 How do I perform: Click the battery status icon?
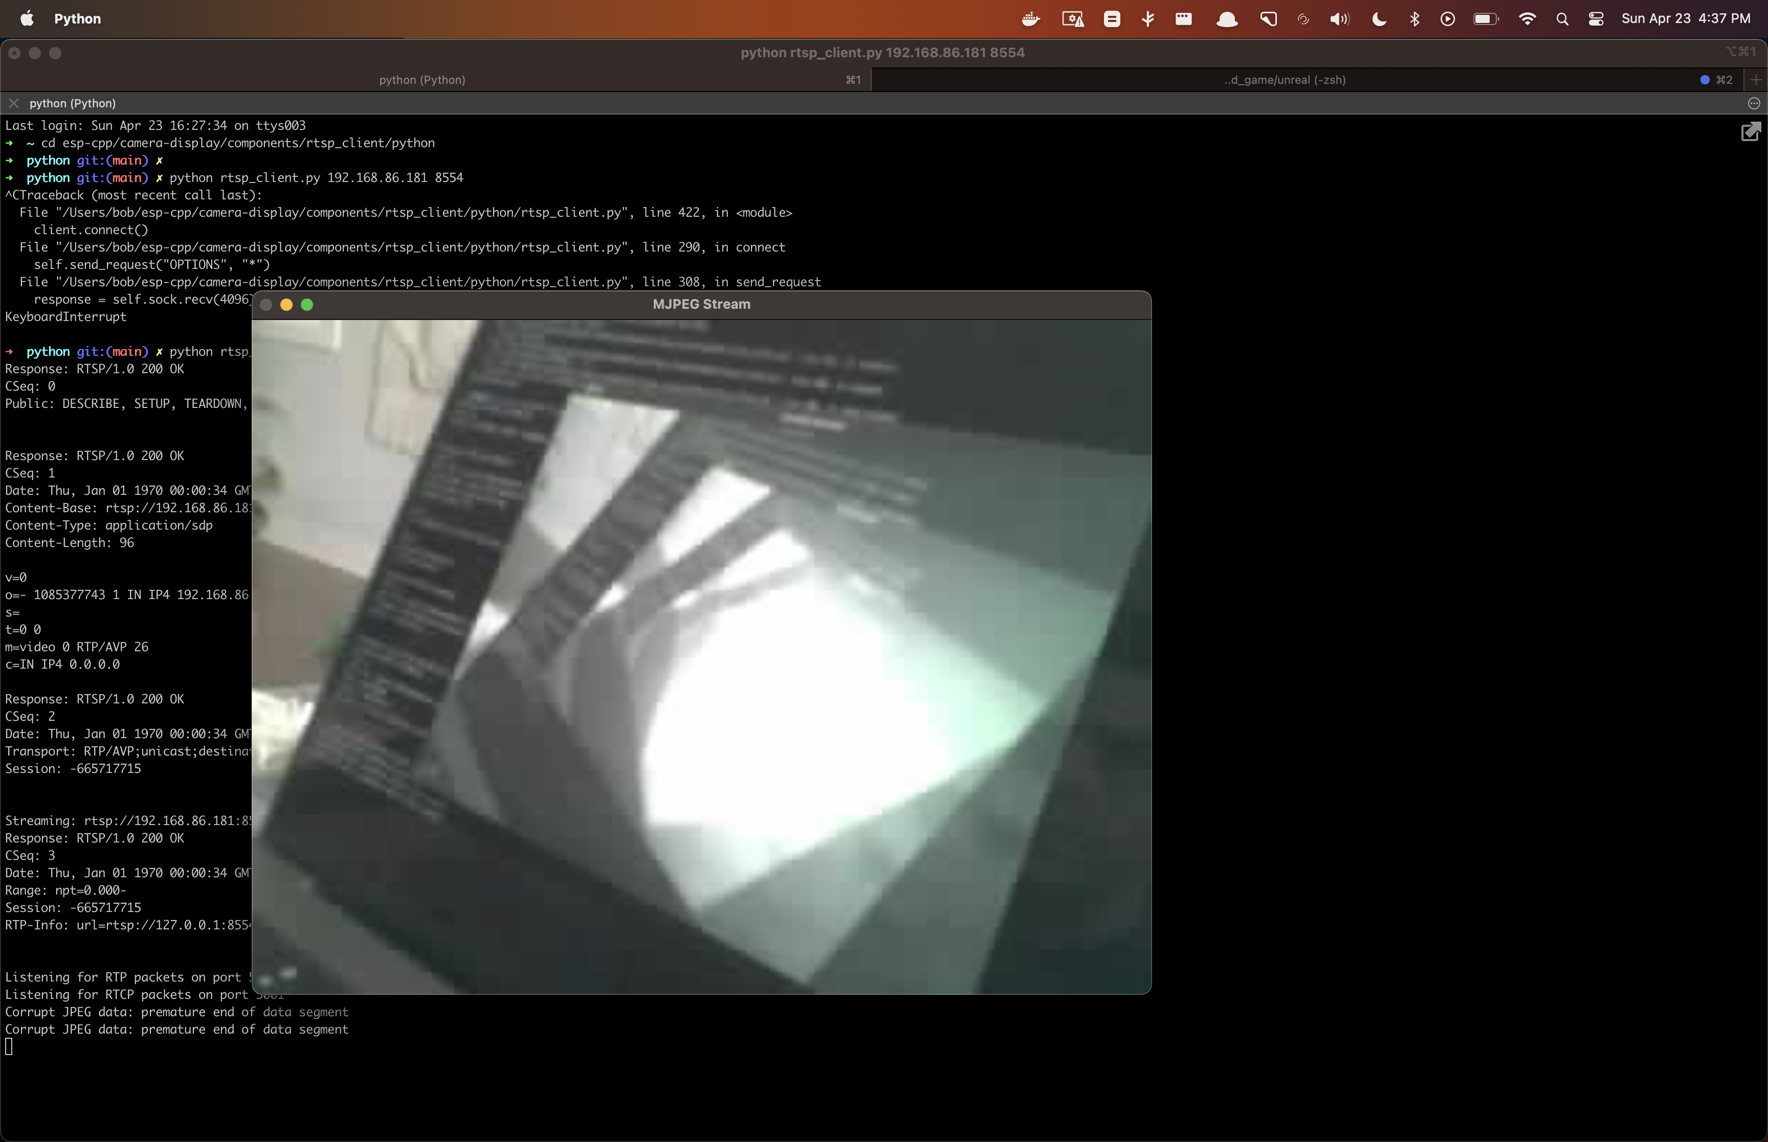(1485, 18)
